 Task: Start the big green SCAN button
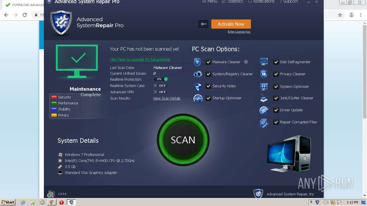tap(183, 140)
